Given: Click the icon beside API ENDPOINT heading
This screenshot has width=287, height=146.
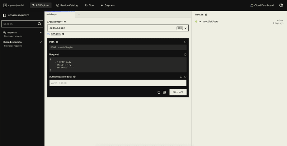Looking at the screenshot, I should click(65, 22).
